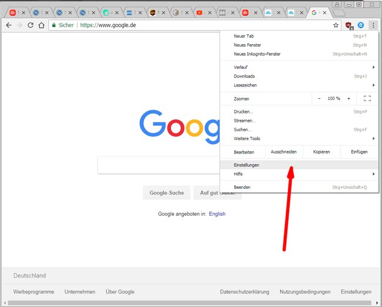Open Einstellungen in the page footer
Viewport: 382px width, 307px height.
356,292
